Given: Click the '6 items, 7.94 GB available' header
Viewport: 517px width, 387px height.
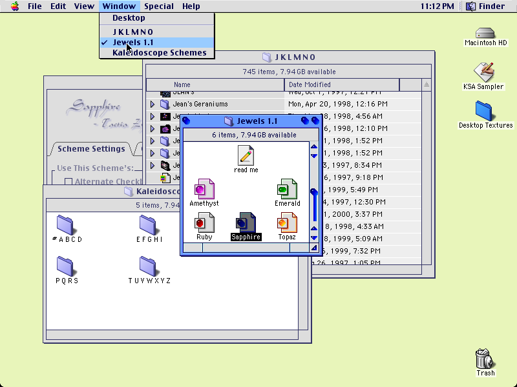Looking at the screenshot, I should [254, 135].
